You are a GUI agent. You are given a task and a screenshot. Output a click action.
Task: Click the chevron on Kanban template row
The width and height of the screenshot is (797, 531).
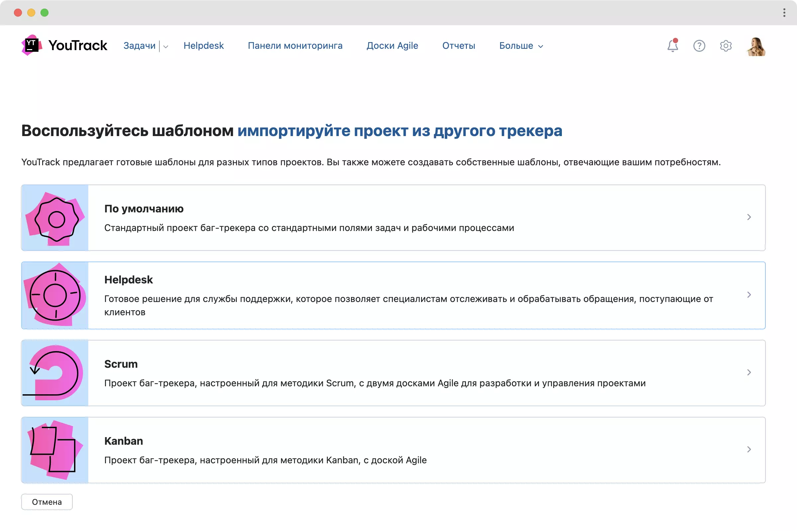pos(749,449)
